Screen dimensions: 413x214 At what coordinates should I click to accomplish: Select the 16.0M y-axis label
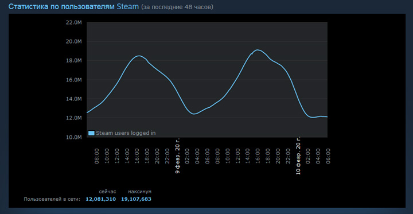74,80
